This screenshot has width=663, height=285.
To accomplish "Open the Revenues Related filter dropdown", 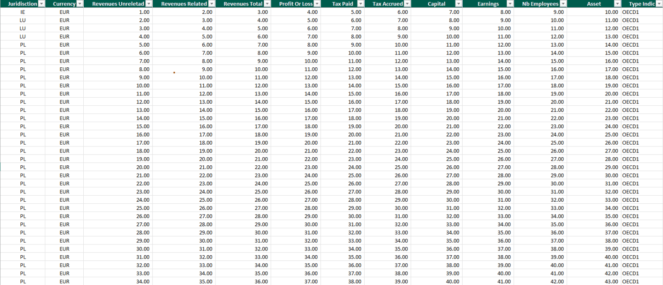I will (x=211, y=4).
